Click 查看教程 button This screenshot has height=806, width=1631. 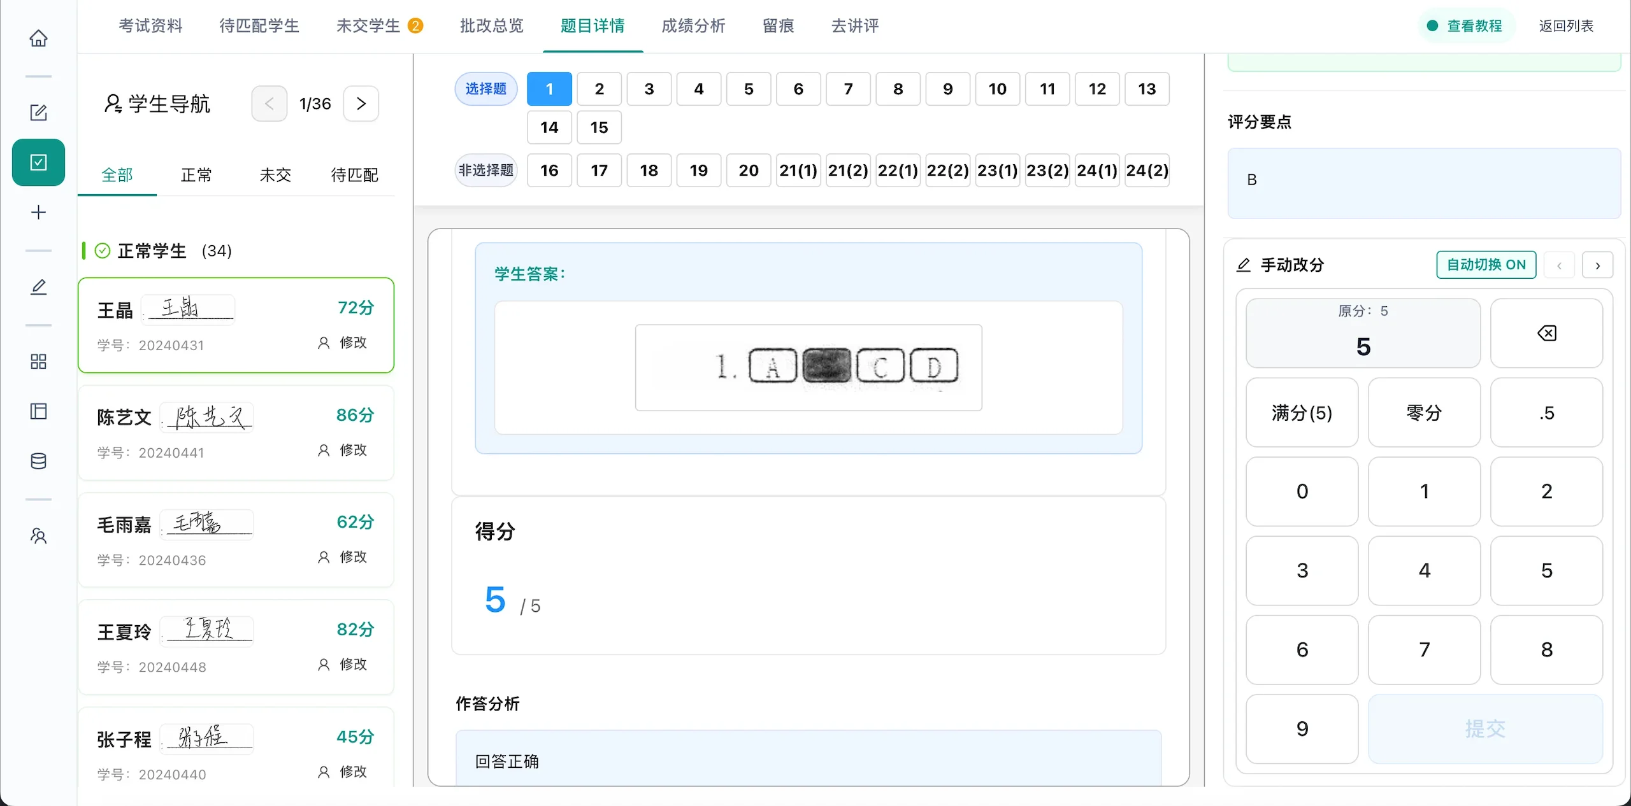[x=1466, y=26]
